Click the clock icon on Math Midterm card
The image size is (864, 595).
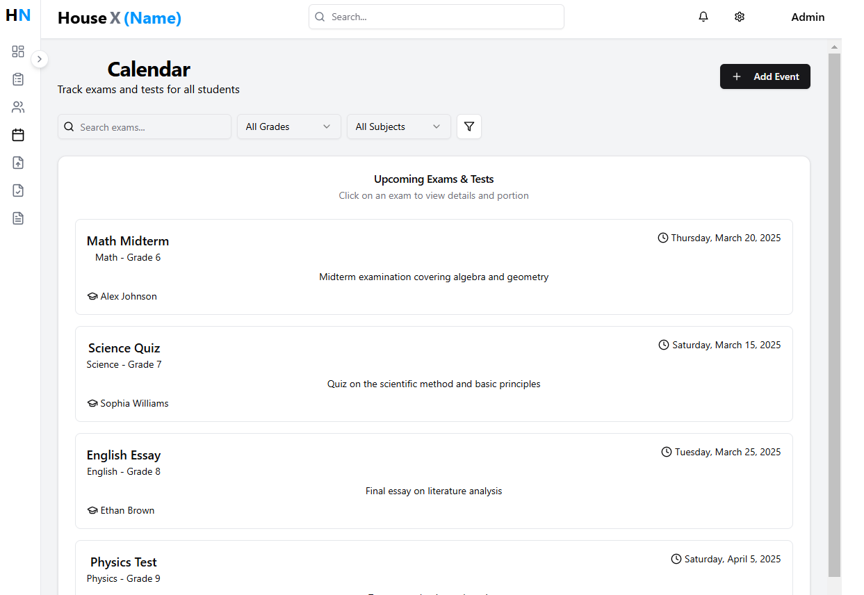click(x=663, y=238)
